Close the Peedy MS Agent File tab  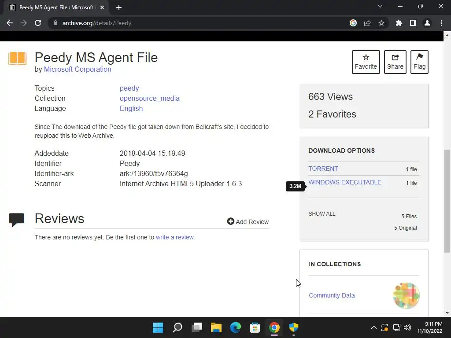point(102,7)
